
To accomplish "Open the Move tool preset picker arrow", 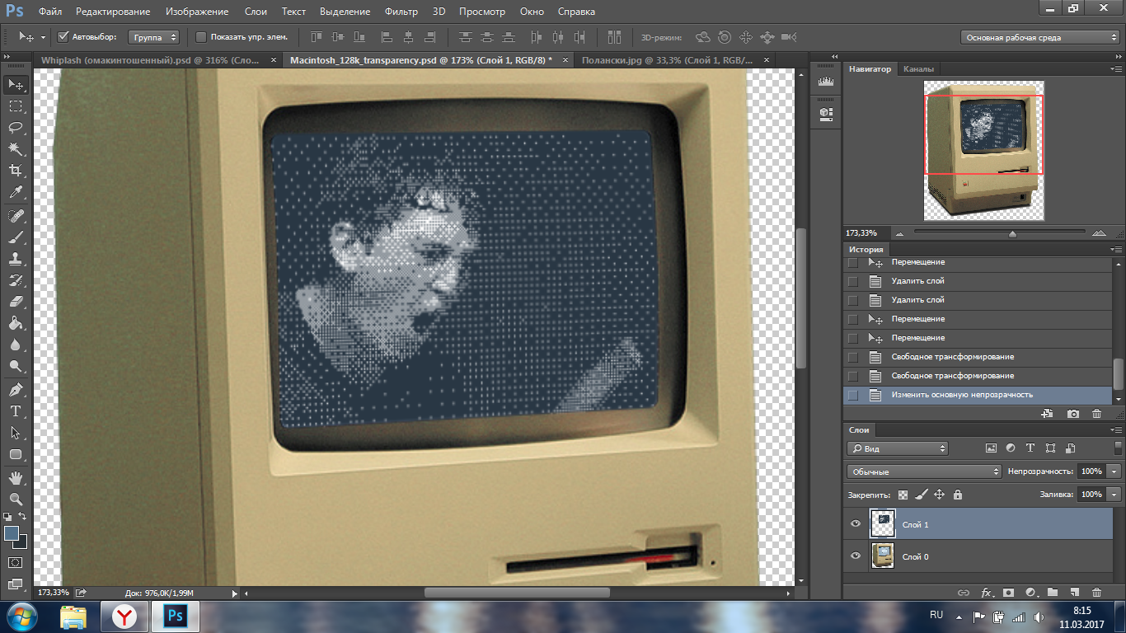I will click(43, 37).
